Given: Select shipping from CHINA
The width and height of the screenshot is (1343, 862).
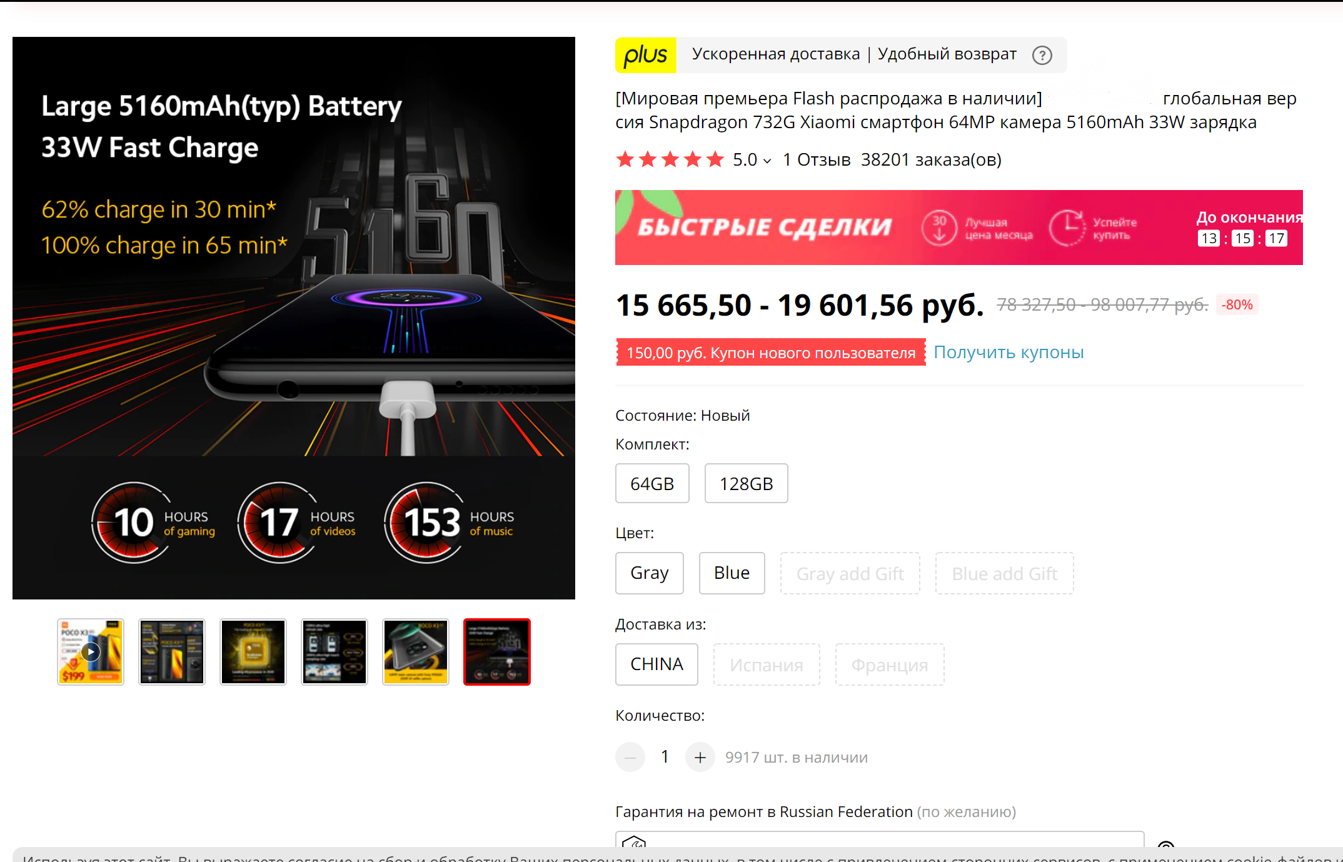Looking at the screenshot, I should [x=656, y=664].
